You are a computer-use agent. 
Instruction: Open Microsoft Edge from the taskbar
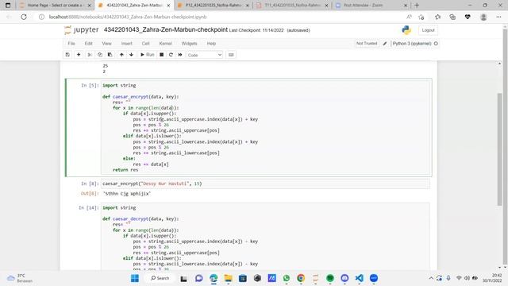tap(214, 278)
